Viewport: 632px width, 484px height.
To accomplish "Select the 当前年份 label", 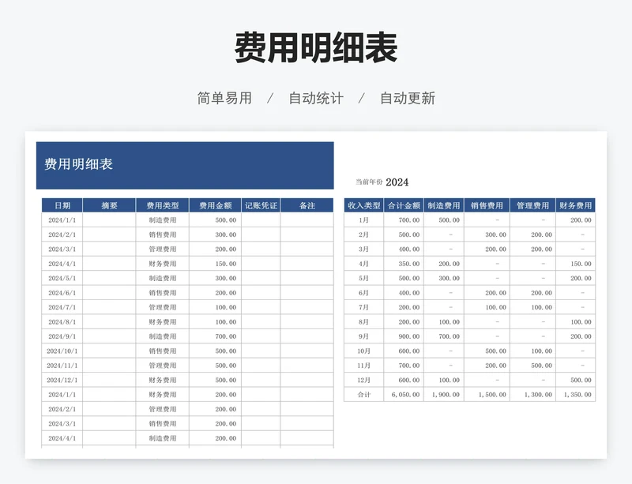I will 369,182.
